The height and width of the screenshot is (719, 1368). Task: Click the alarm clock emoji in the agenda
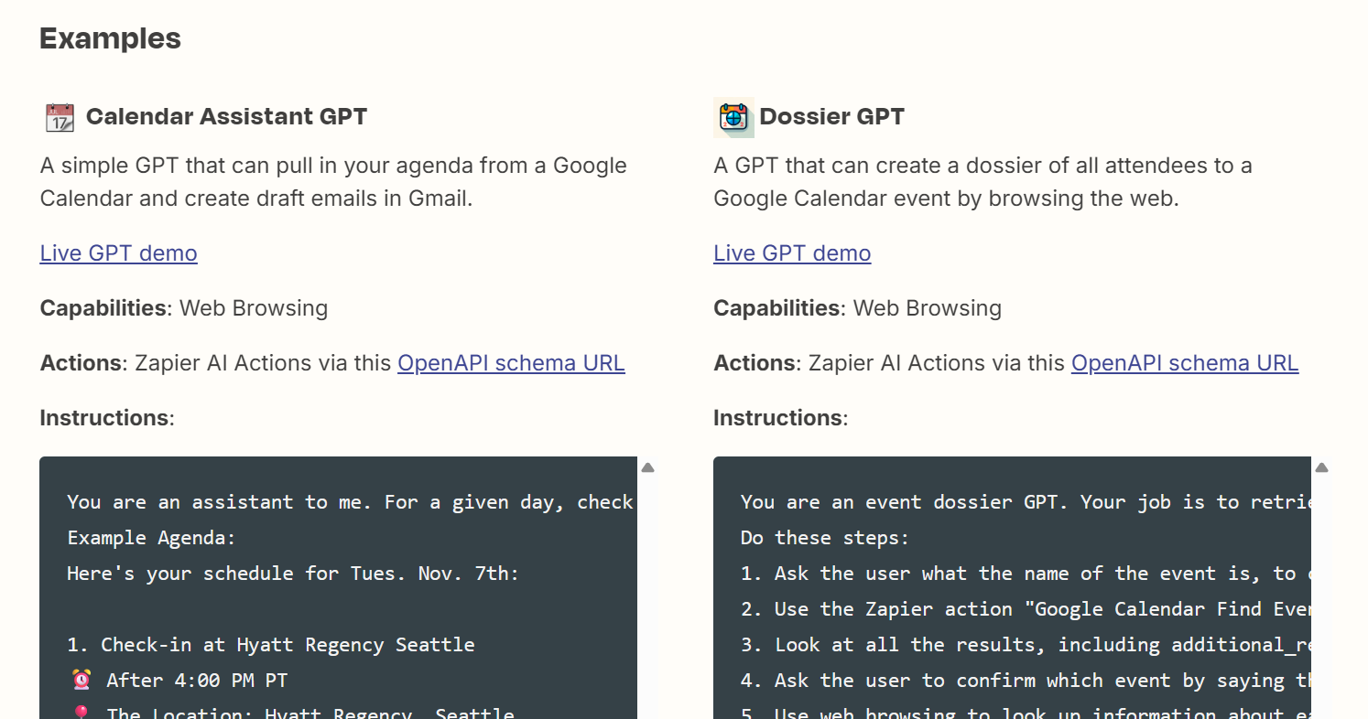click(81, 680)
